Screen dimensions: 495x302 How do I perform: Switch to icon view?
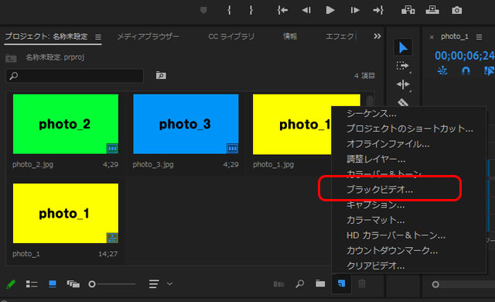click(53, 284)
